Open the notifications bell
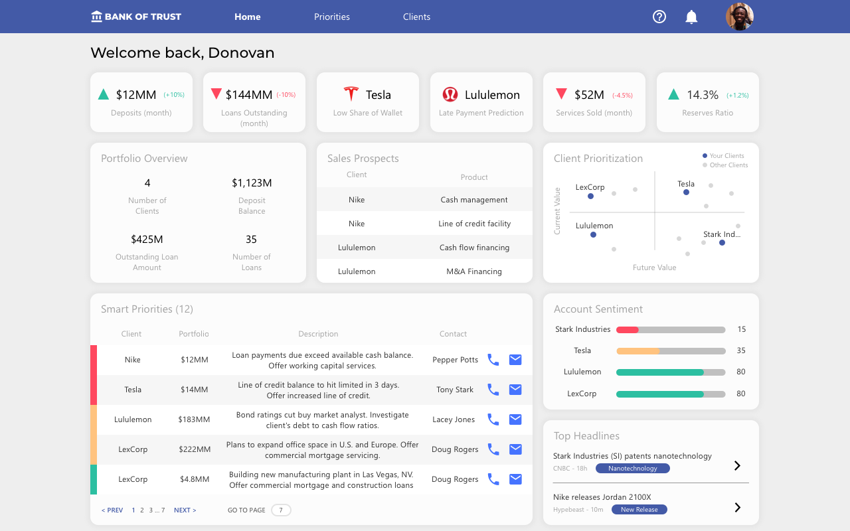The height and width of the screenshot is (531, 850). coord(691,17)
